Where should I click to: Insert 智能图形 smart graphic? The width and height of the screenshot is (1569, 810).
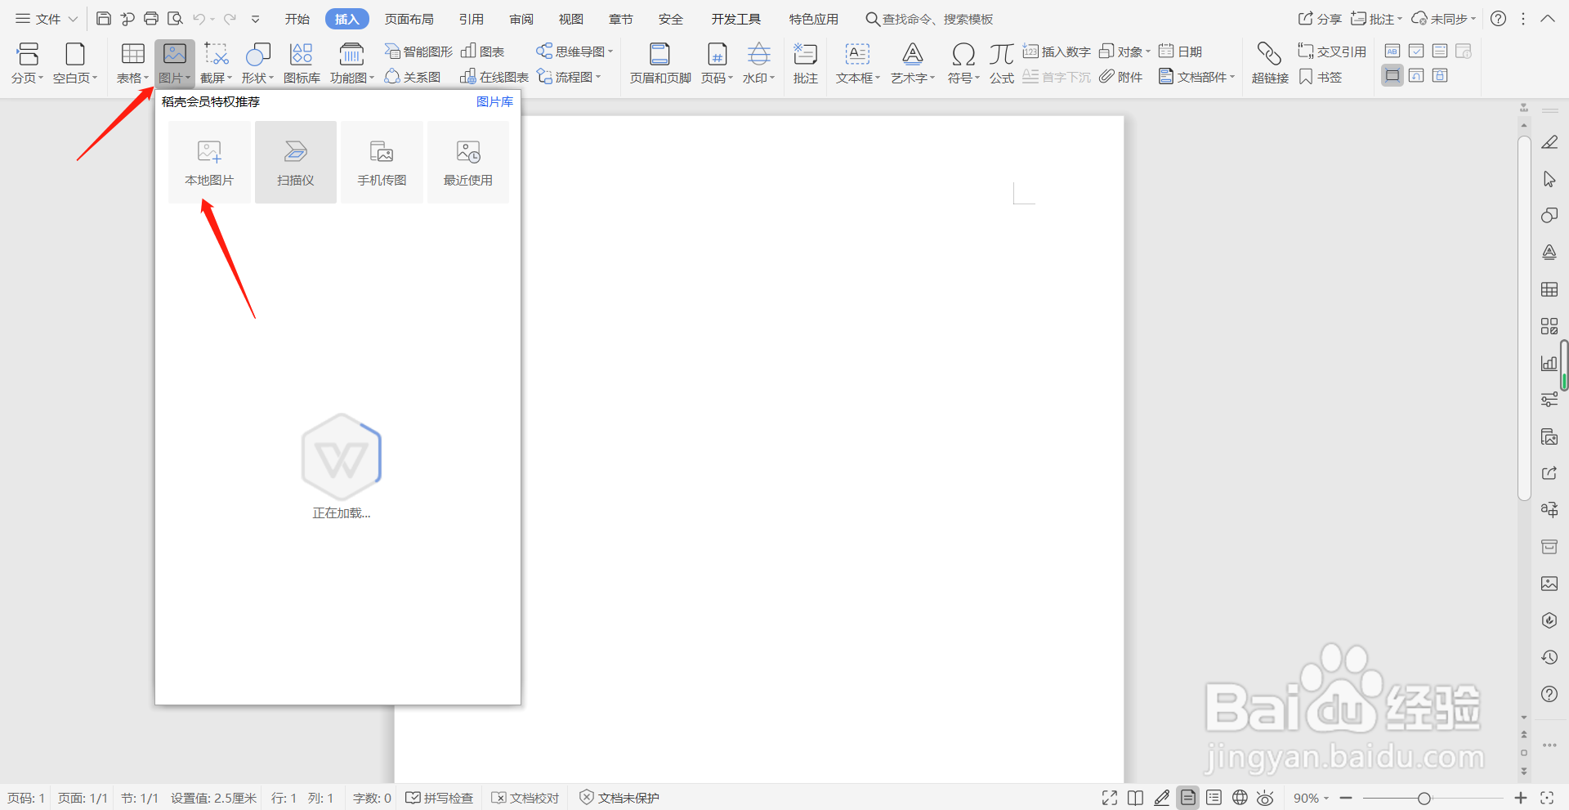coord(418,51)
